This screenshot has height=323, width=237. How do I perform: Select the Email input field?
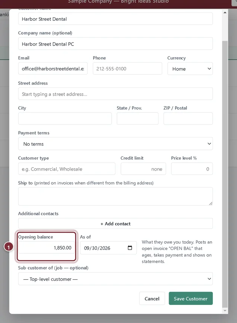pyautogui.click(x=53, y=69)
